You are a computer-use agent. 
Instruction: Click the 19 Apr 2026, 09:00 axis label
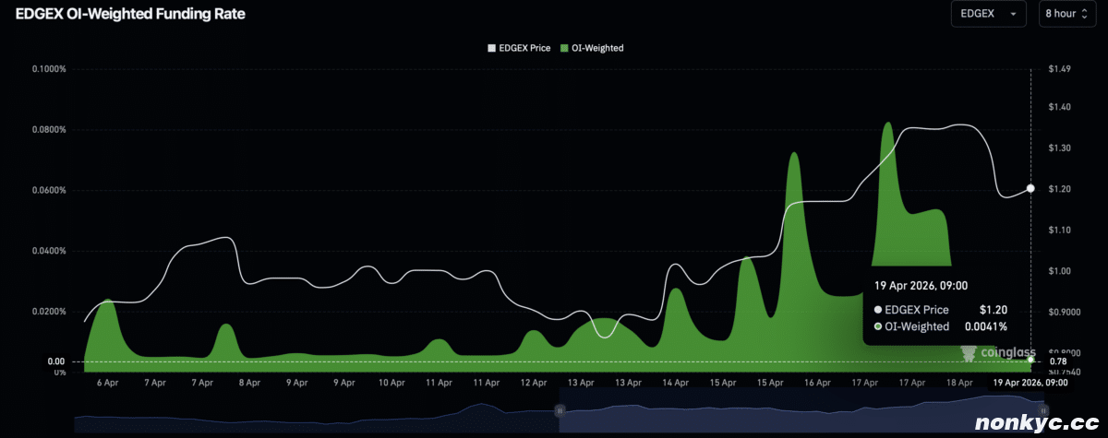point(1030,382)
